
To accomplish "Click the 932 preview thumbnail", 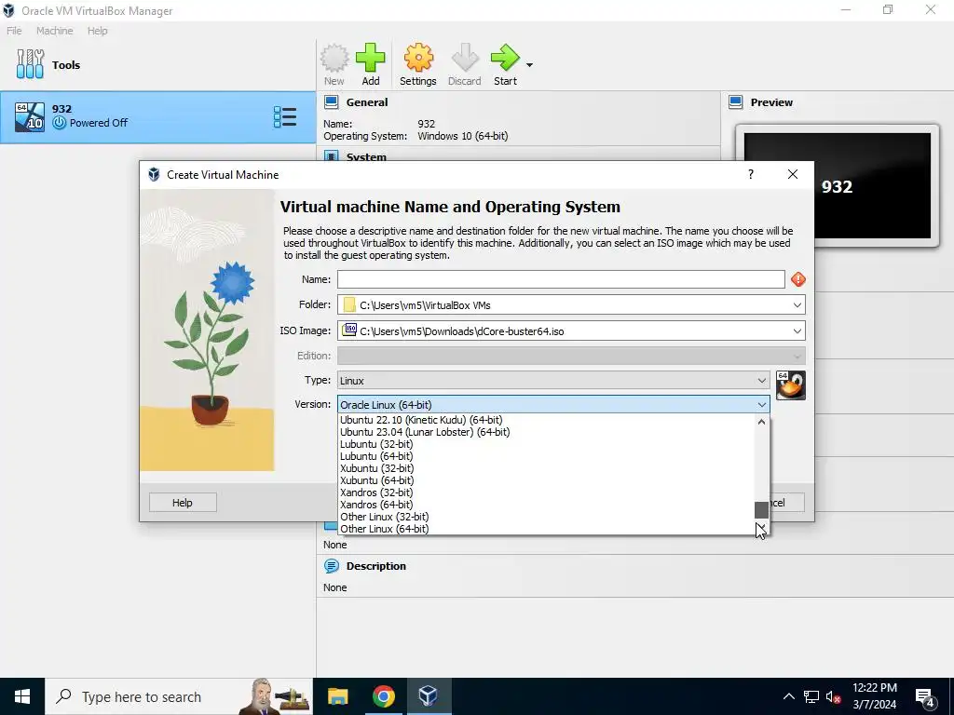I will coord(838,185).
